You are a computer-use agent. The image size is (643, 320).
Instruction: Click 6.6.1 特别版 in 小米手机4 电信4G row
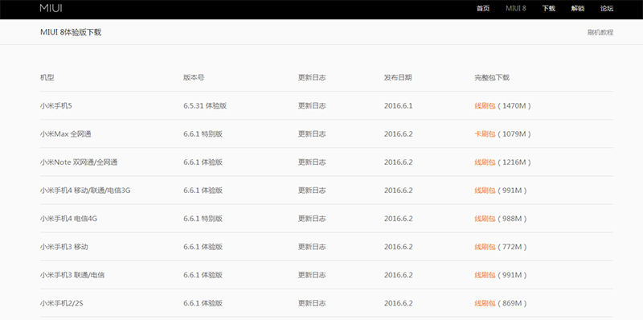(x=203, y=219)
